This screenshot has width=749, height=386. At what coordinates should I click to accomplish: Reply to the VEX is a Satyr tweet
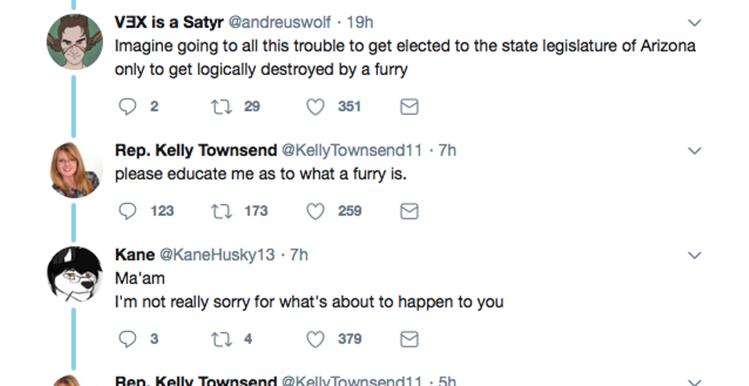pos(128,107)
